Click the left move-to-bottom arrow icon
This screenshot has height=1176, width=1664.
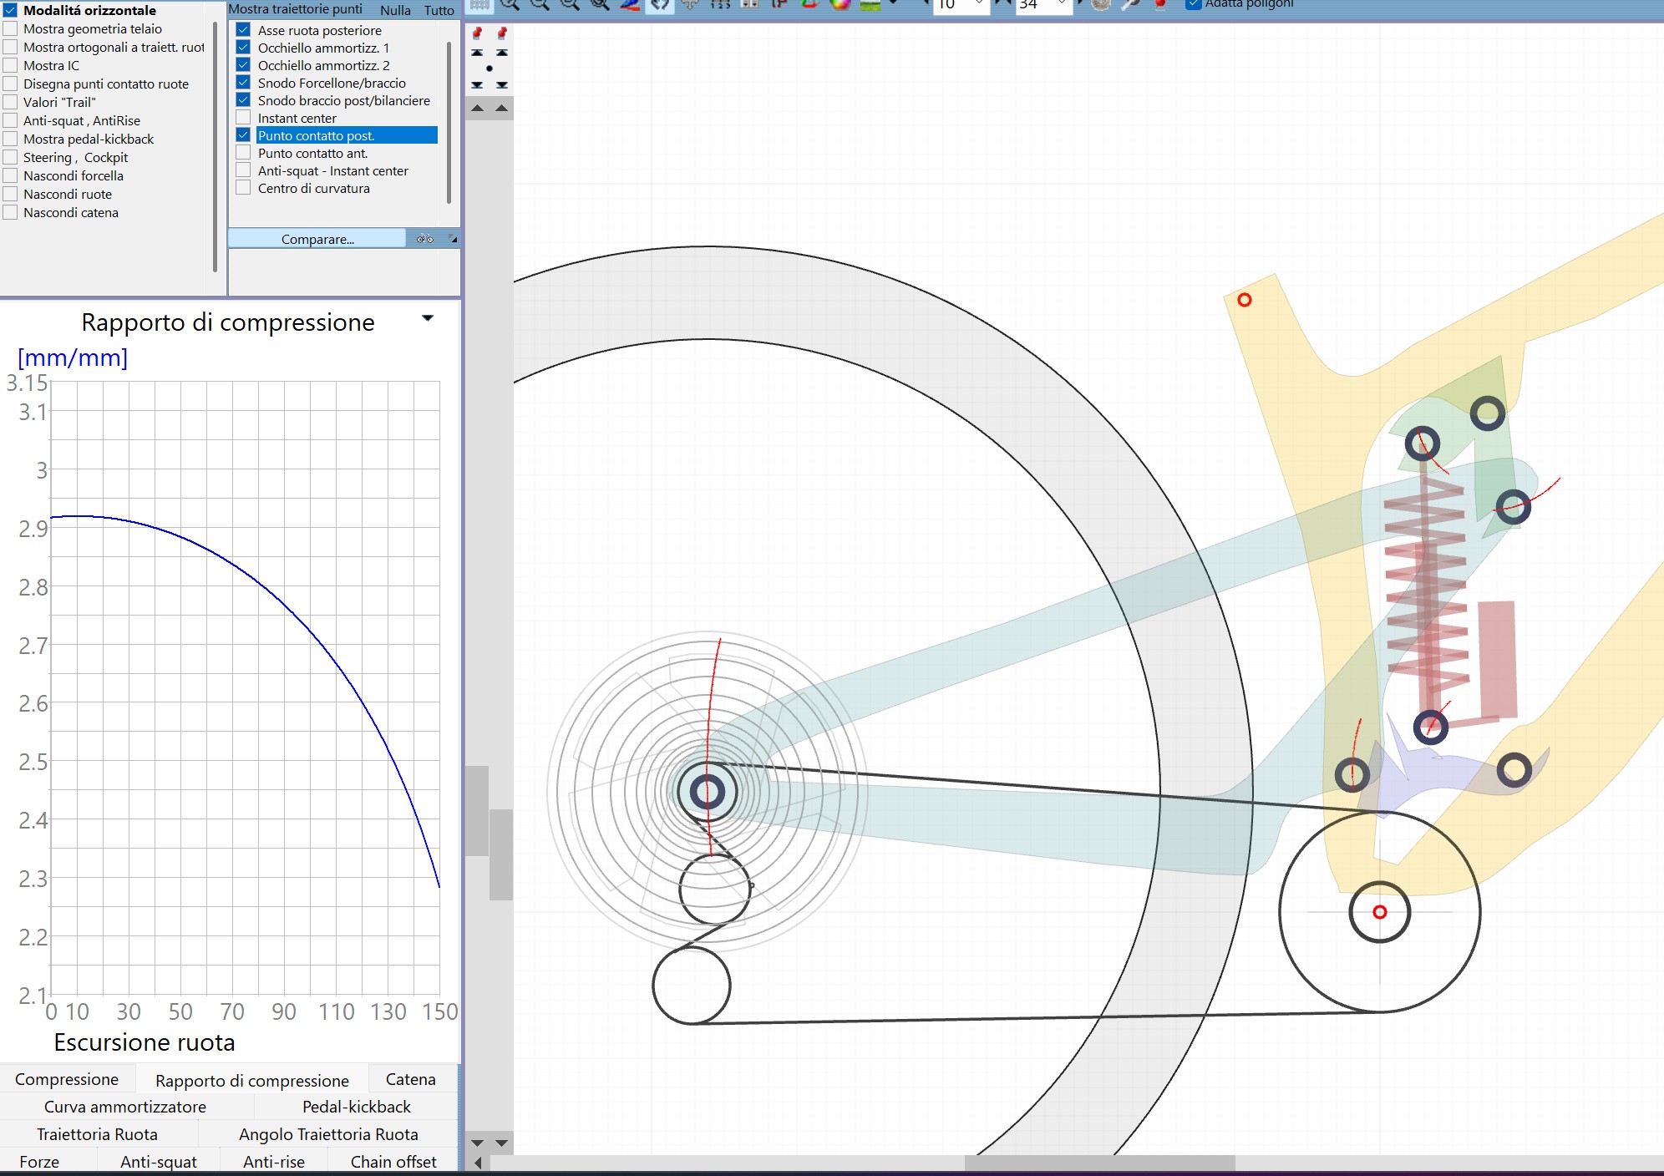coord(477,85)
